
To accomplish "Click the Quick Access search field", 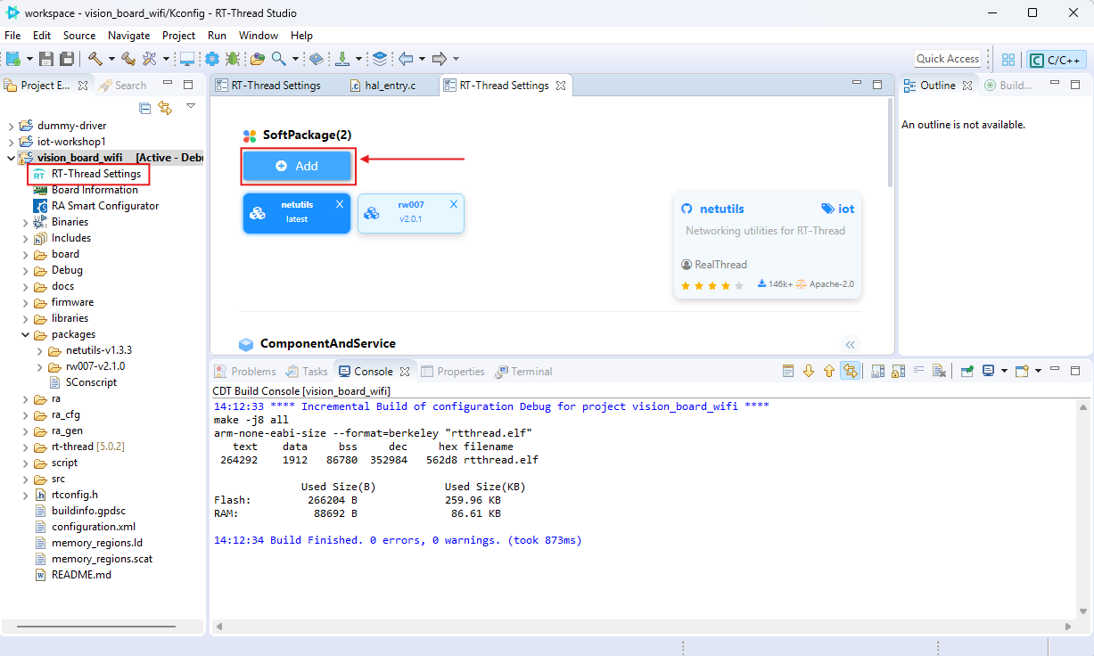I will [x=947, y=59].
